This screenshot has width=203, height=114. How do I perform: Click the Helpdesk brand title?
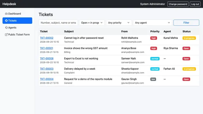coord(9,4)
